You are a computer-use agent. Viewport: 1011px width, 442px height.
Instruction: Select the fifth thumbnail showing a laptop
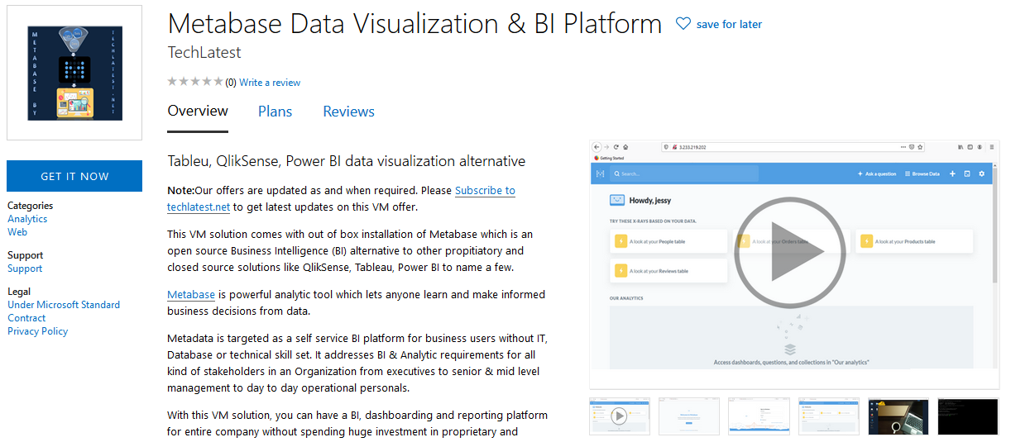point(898,416)
